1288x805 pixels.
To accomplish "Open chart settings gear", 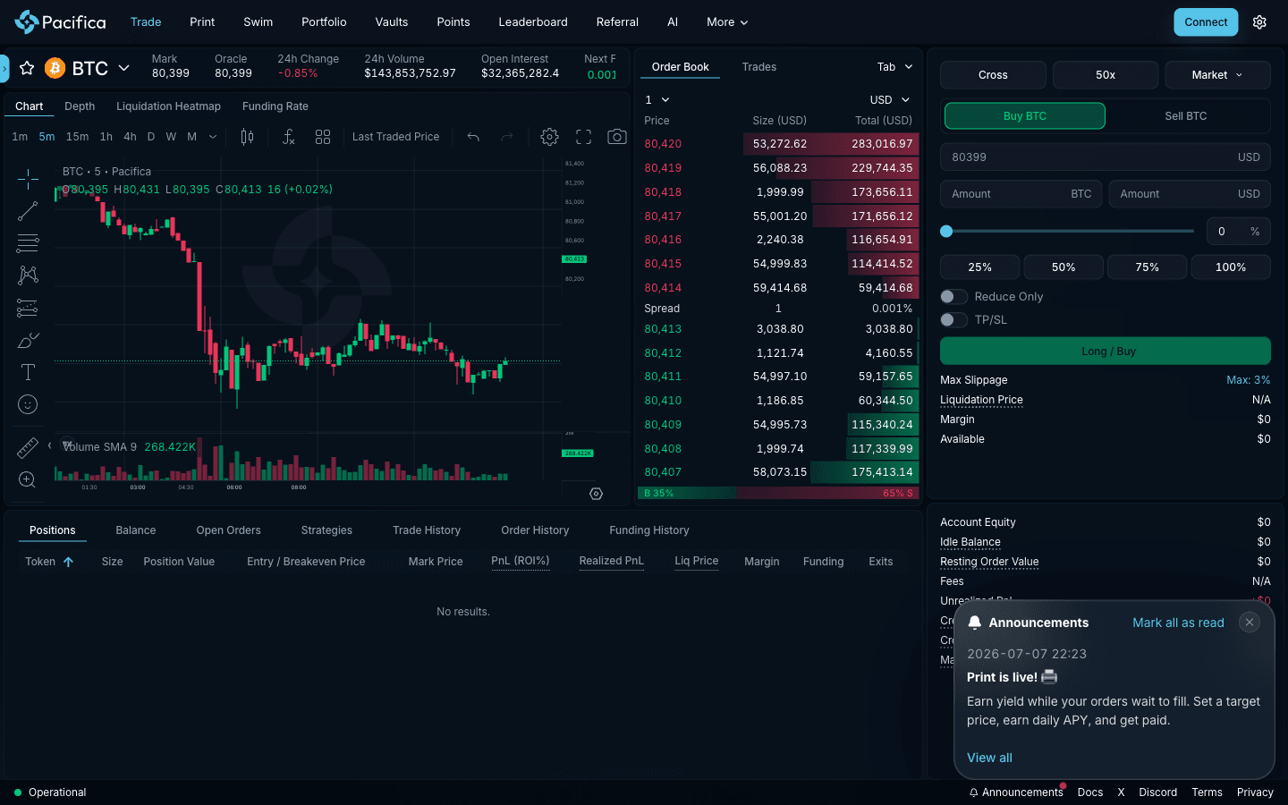I will [x=549, y=137].
